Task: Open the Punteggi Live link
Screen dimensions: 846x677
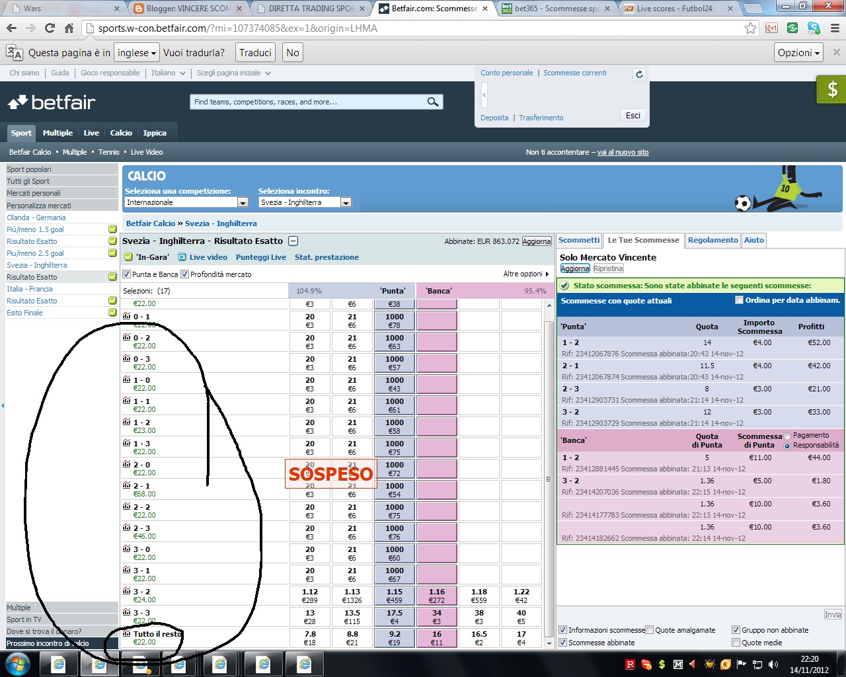Action: tap(261, 257)
